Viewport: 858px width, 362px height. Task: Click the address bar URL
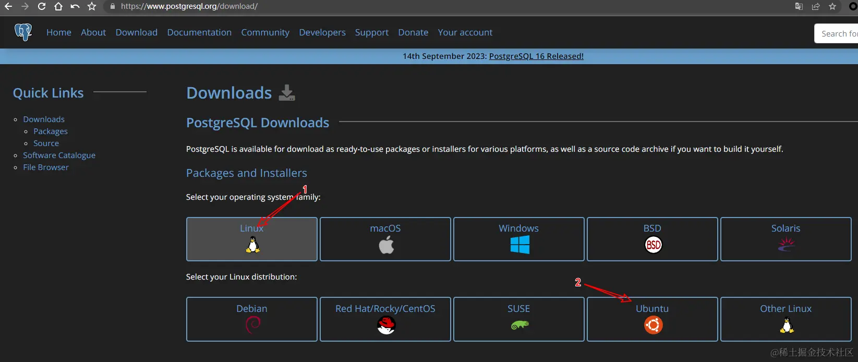pyautogui.click(x=189, y=6)
